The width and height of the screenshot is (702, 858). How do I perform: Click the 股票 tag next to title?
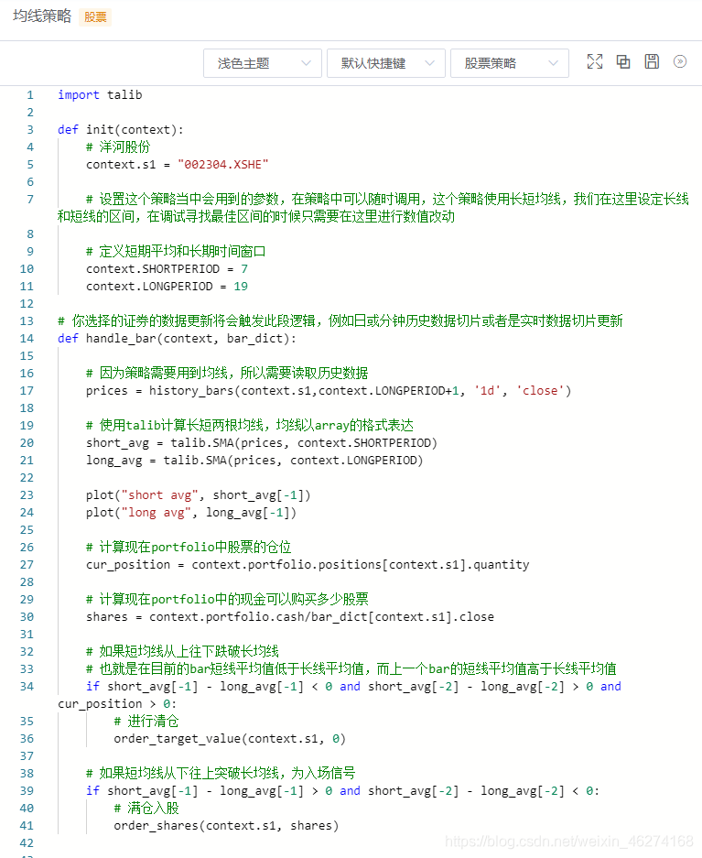pyautogui.click(x=95, y=17)
